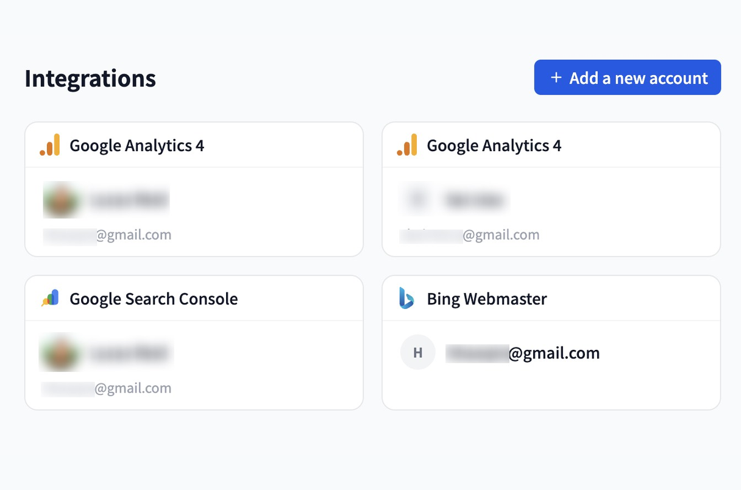Select the gmail address under Google Search Console
This screenshot has width=741, height=490.
pyautogui.click(x=106, y=388)
